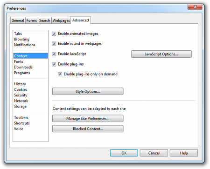The width and height of the screenshot is (210, 169).
Task: Open Downloads settings in sidebar
Action: click(31, 67)
